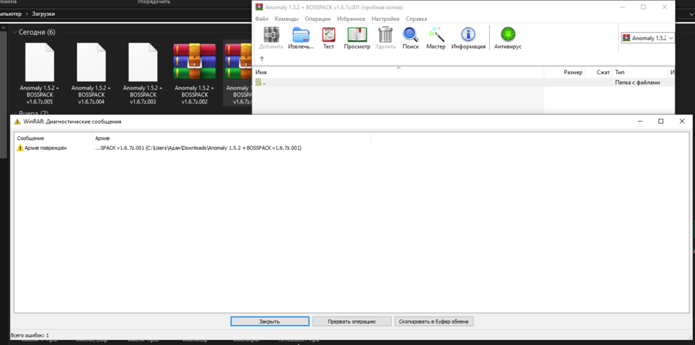Open the Справка menu
695x345 pixels.
416,19
